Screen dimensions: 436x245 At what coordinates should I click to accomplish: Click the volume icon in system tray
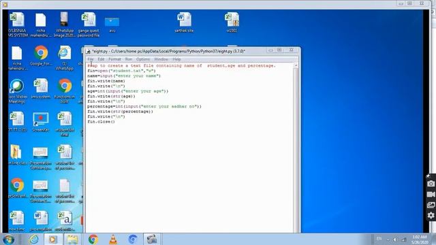pos(395,240)
